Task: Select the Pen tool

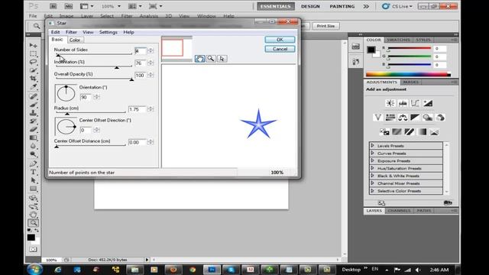Action: pos(33,163)
